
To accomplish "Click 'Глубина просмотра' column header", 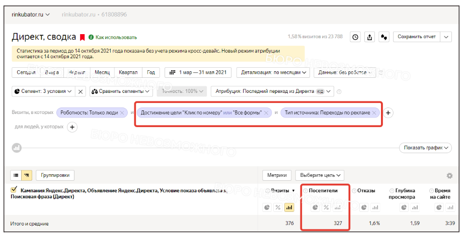I will pos(402,194).
